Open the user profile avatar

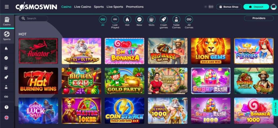click(x=274, y=7)
